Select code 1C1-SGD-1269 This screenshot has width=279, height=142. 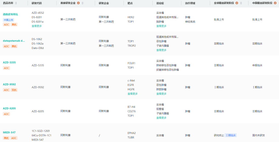[41, 131]
